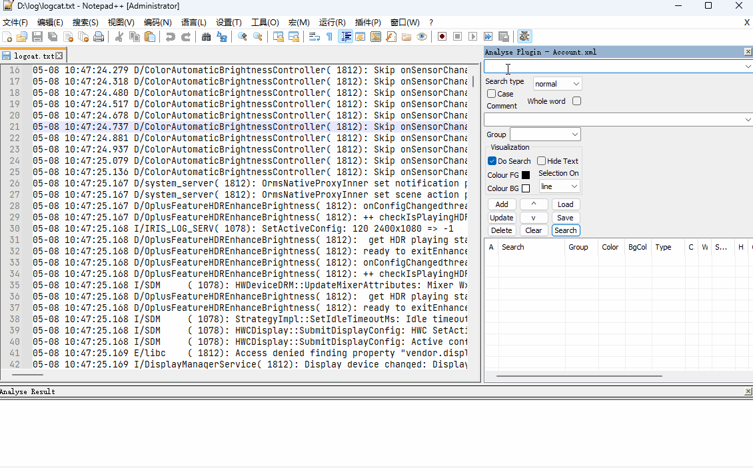Run macro multiple times icon
The image size is (753, 468).
(488, 37)
